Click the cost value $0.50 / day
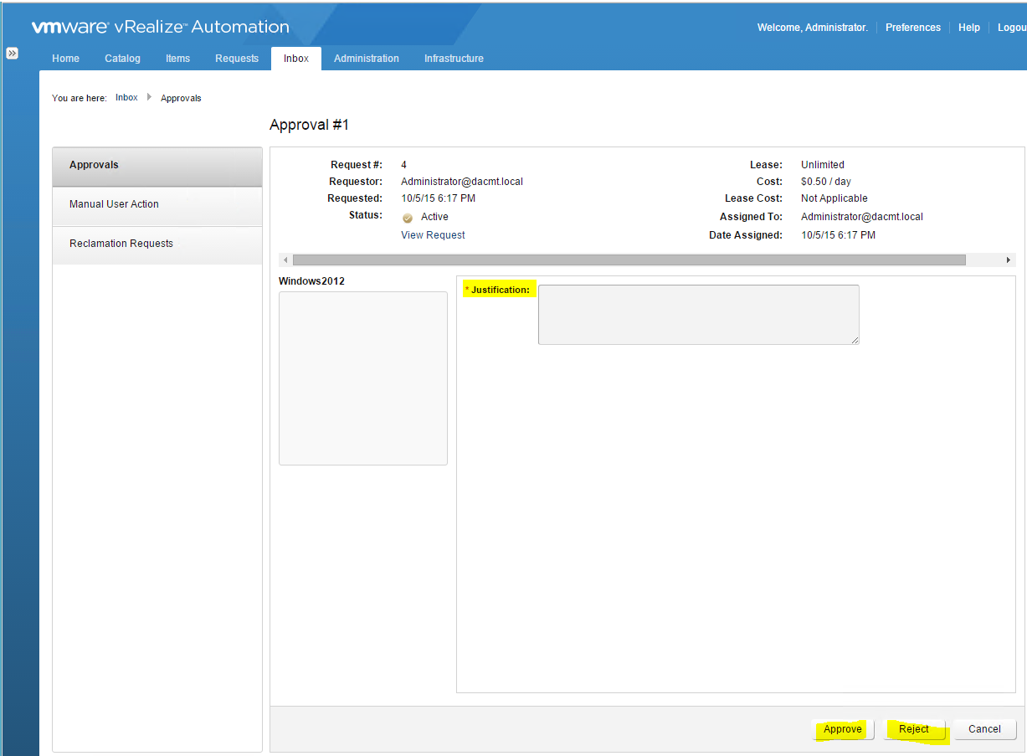Screen dimensions: 1027x756 pyautogui.click(x=826, y=182)
